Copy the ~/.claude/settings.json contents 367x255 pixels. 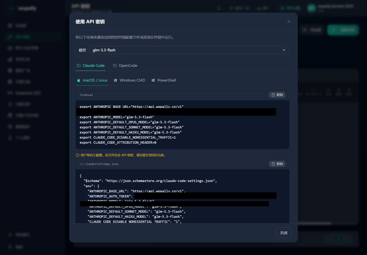pyautogui.click(x=277, y=164)
